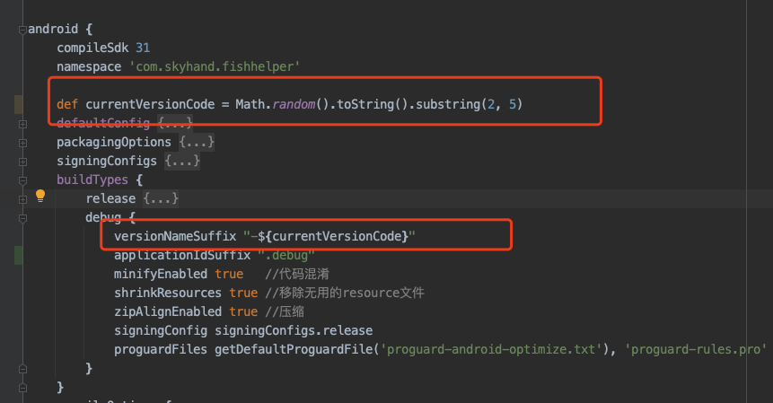Click the def keyword
773x403 pixels.
tap(67, 104)
